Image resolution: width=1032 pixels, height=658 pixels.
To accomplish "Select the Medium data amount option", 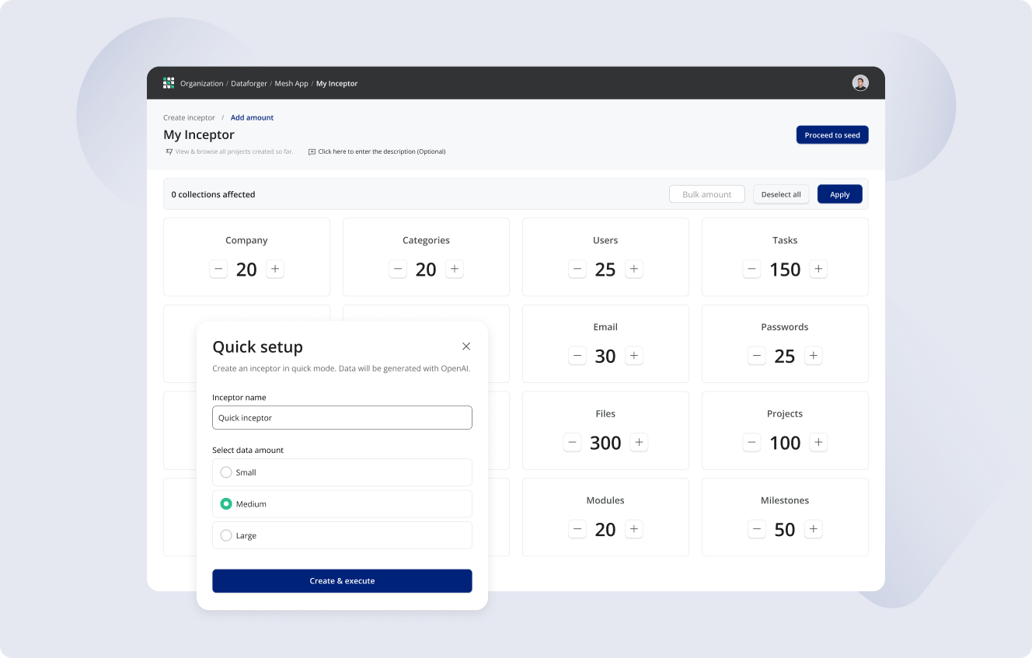I will (226, 504).
